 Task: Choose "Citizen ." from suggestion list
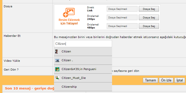(x=83, y=60)
